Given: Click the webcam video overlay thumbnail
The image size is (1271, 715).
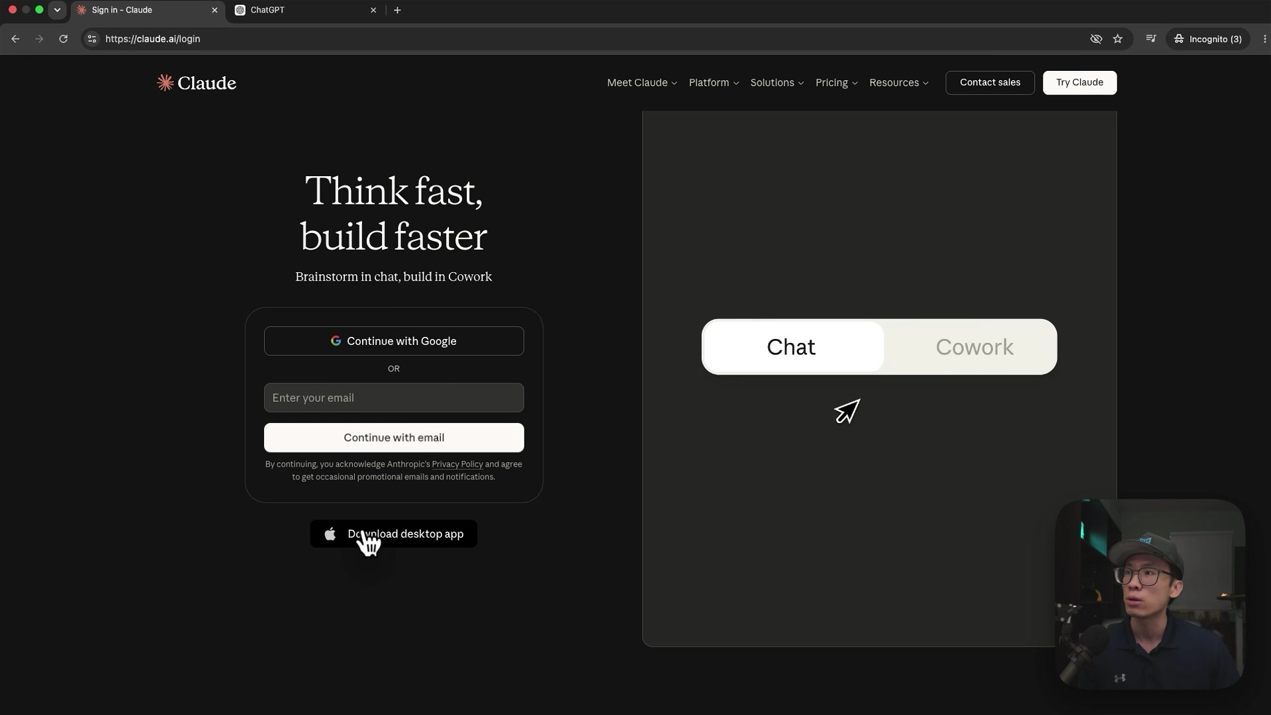Looking at the screenshot, I should (1150, 595).
